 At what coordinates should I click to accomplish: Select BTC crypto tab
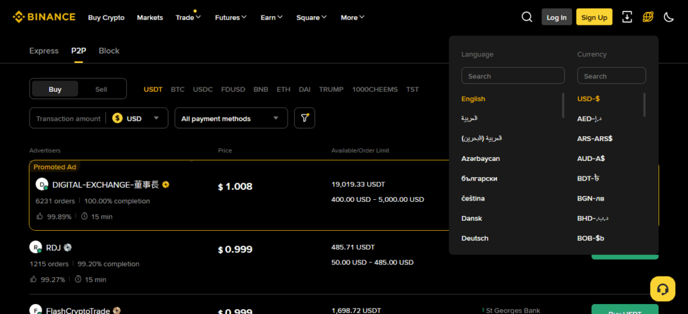coord(177,89)
